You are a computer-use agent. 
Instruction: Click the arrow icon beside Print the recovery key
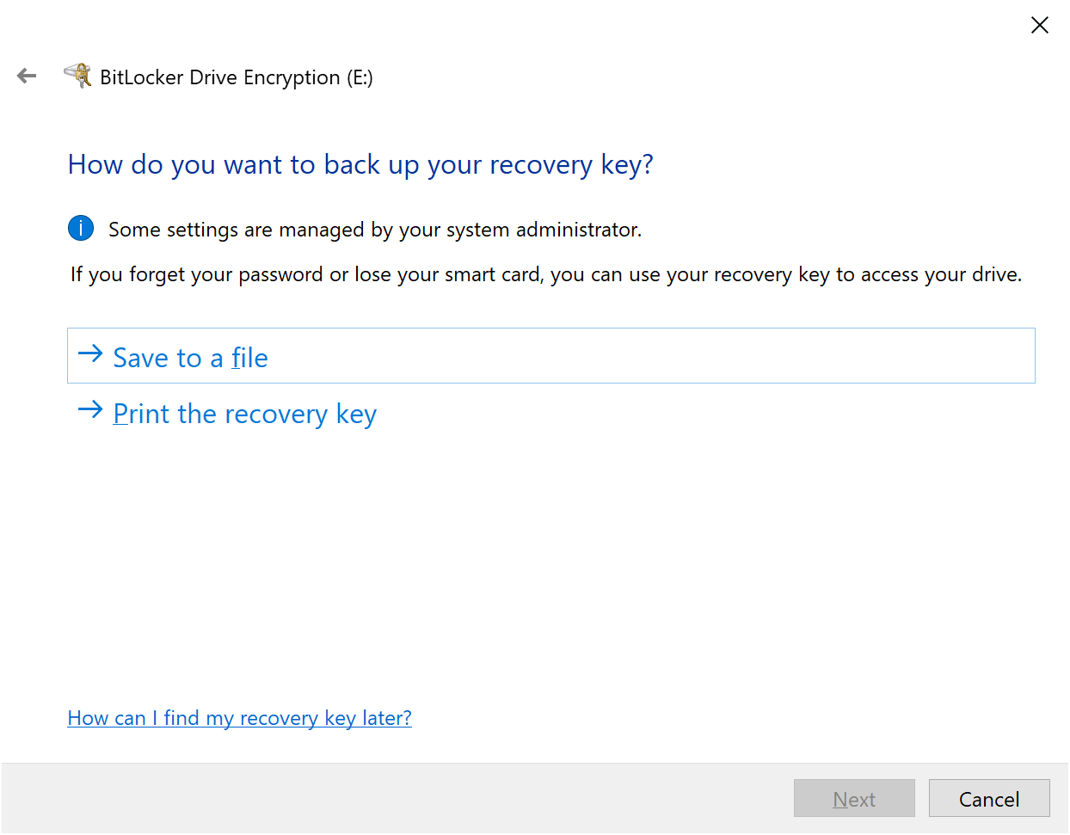[90, 409]
